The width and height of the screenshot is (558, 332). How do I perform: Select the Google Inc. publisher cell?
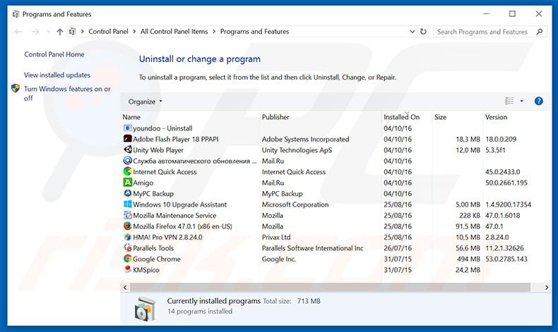(x=278, y=259)
